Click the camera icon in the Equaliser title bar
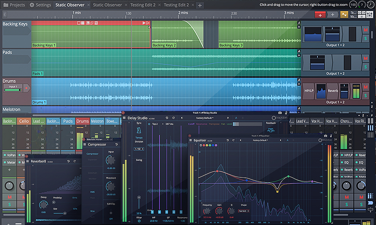Viewport: 376px width, 225px height. coord(326,136)
